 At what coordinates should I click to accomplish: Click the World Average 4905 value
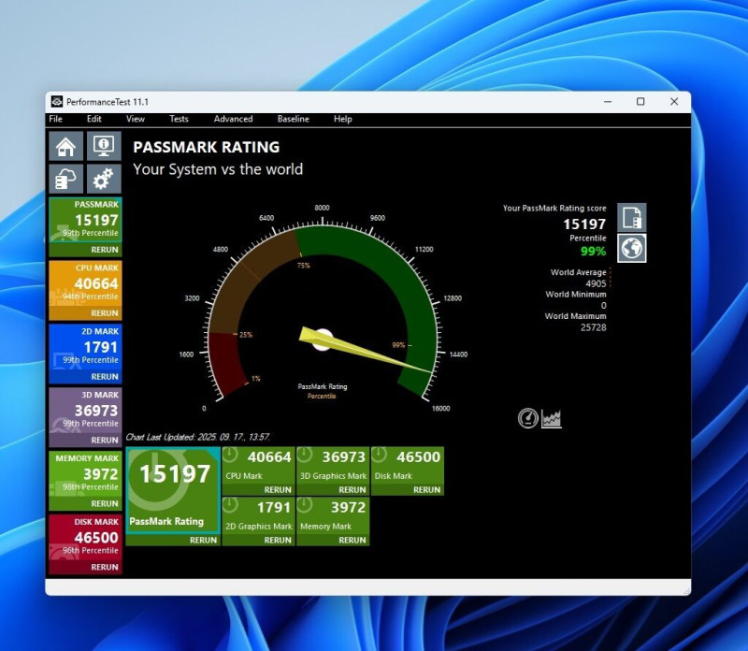596,283
